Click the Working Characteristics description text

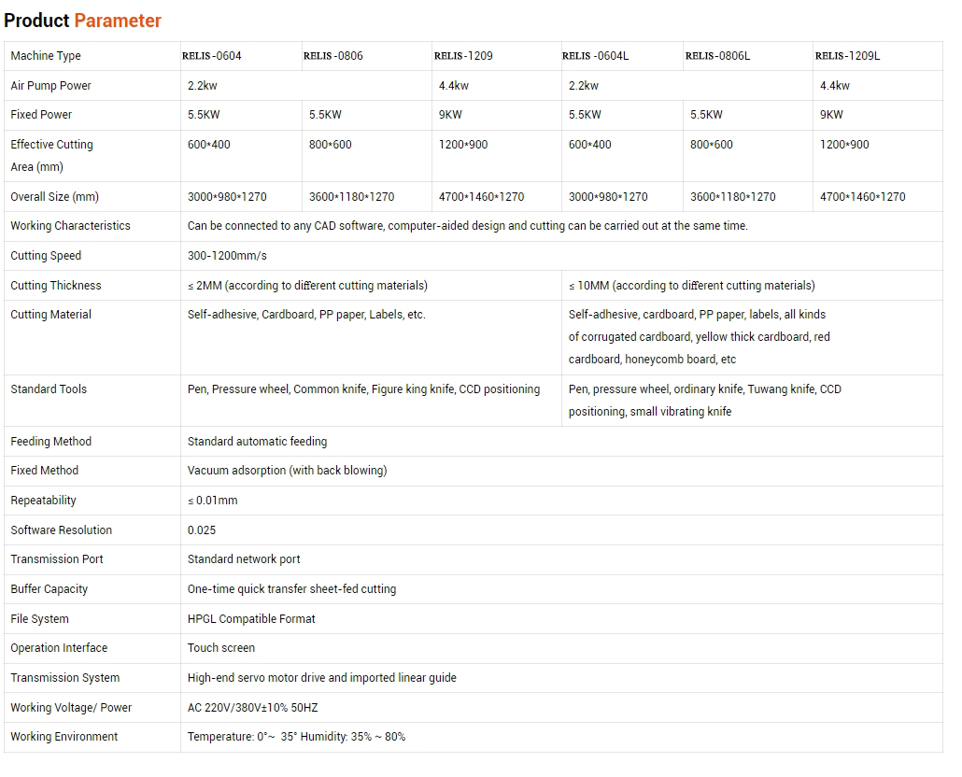[x=468, y=226]
